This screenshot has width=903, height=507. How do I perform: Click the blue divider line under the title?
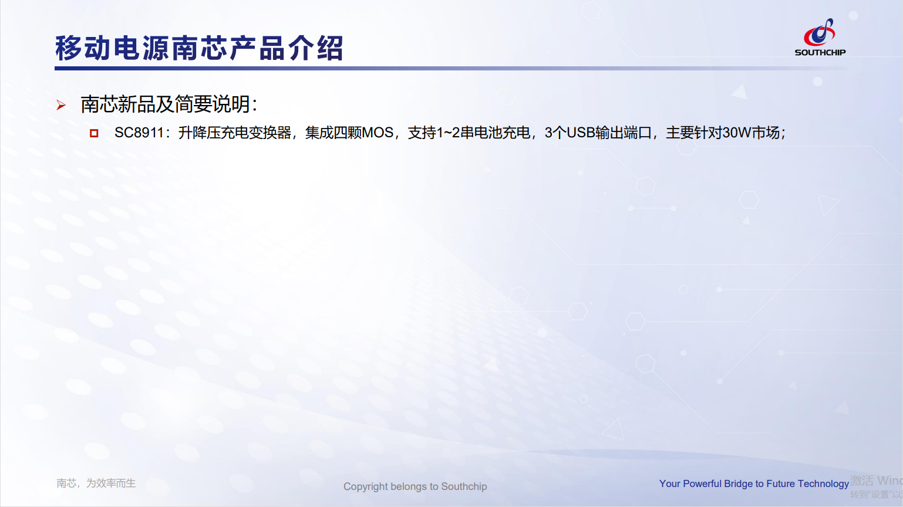tap(411, 69)
